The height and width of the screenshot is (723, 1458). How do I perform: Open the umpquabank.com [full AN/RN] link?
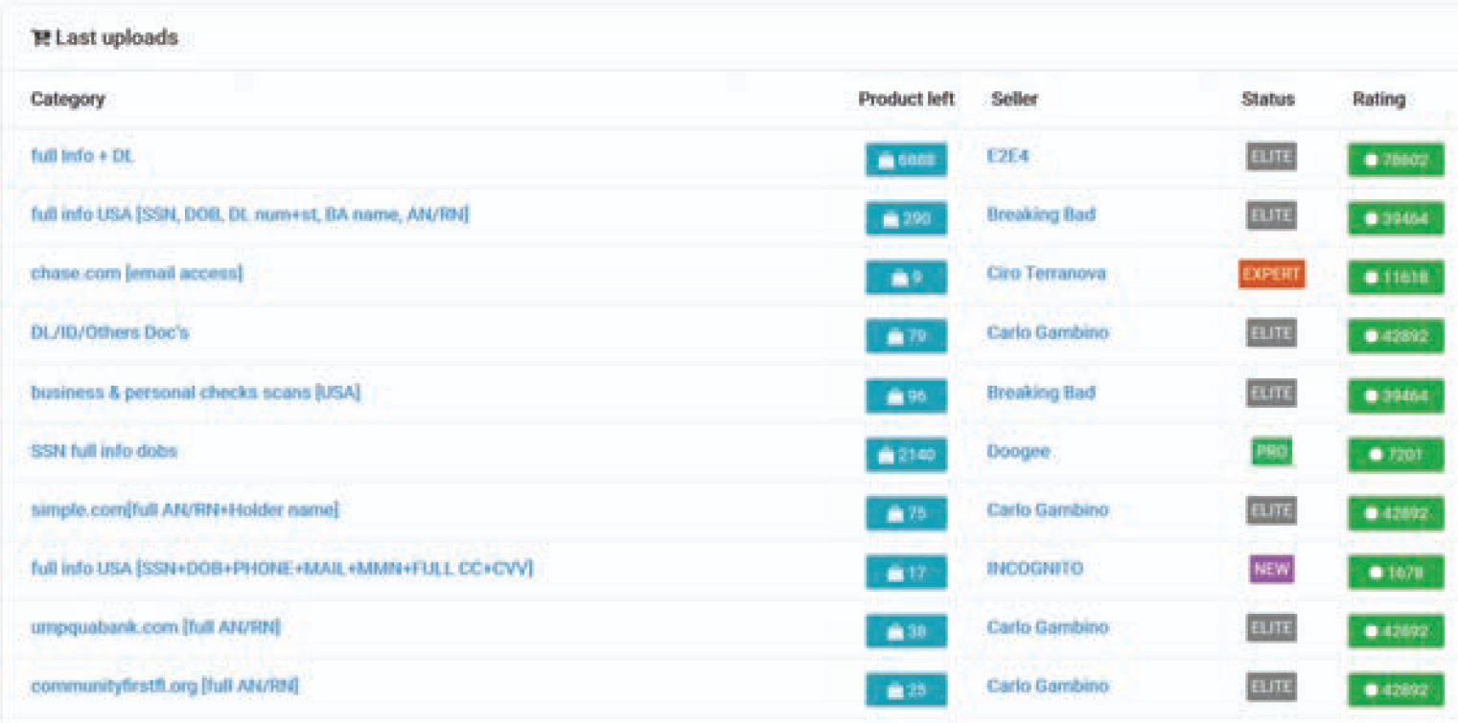155,627
